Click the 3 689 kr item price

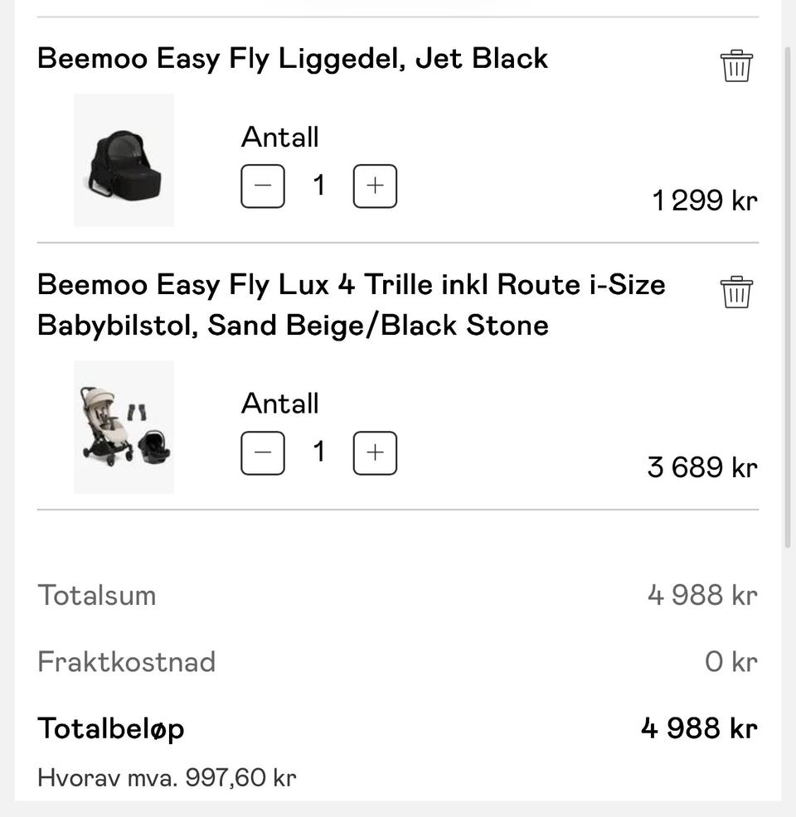pos(702,467)
